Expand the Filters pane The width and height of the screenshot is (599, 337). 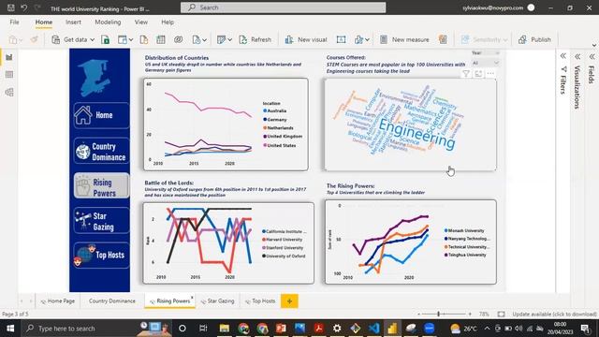click(563, 56)
